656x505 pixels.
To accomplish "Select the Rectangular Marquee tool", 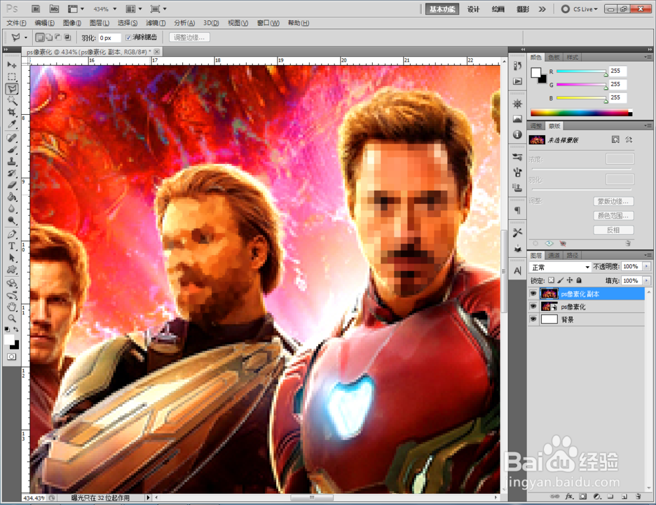I will pos(12,77).
